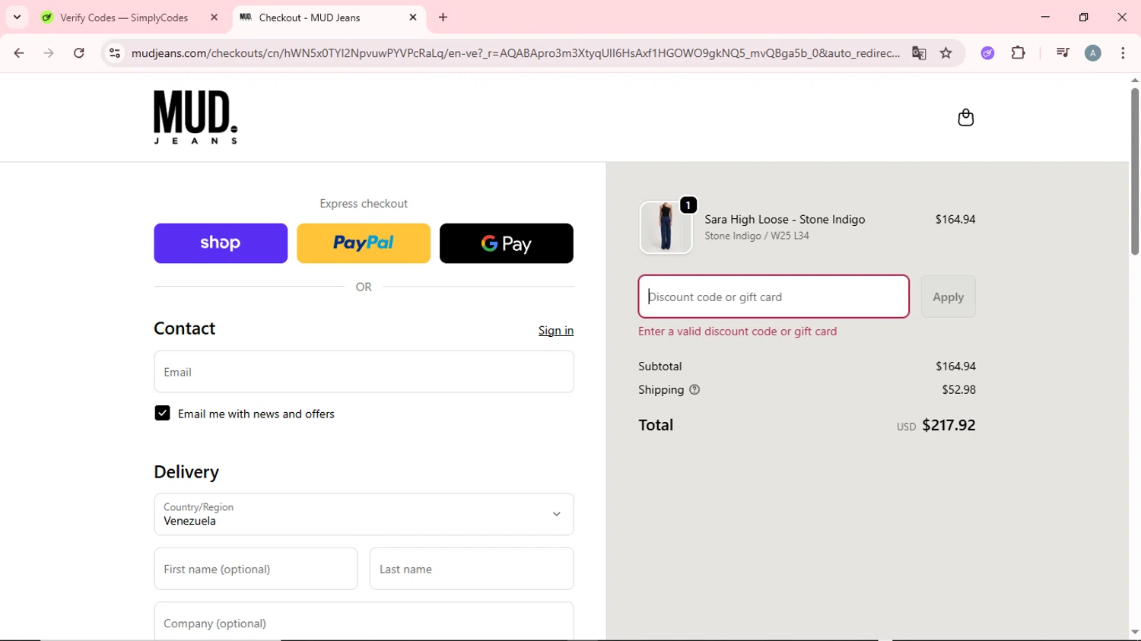Click the Total $217.92 amount
The image size is (1141, 641).
[949, 425]
